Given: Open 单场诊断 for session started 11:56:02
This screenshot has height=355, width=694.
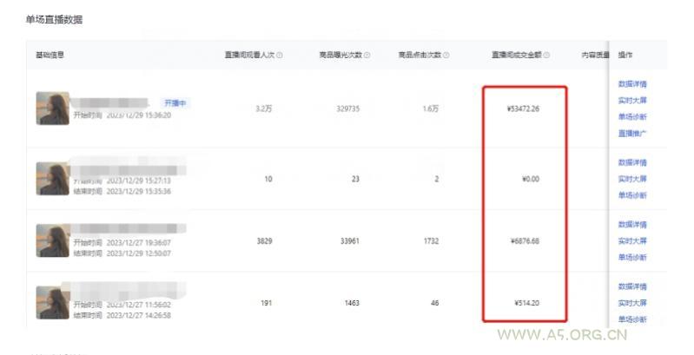Looking at the screenshot, I should (632, 319).
